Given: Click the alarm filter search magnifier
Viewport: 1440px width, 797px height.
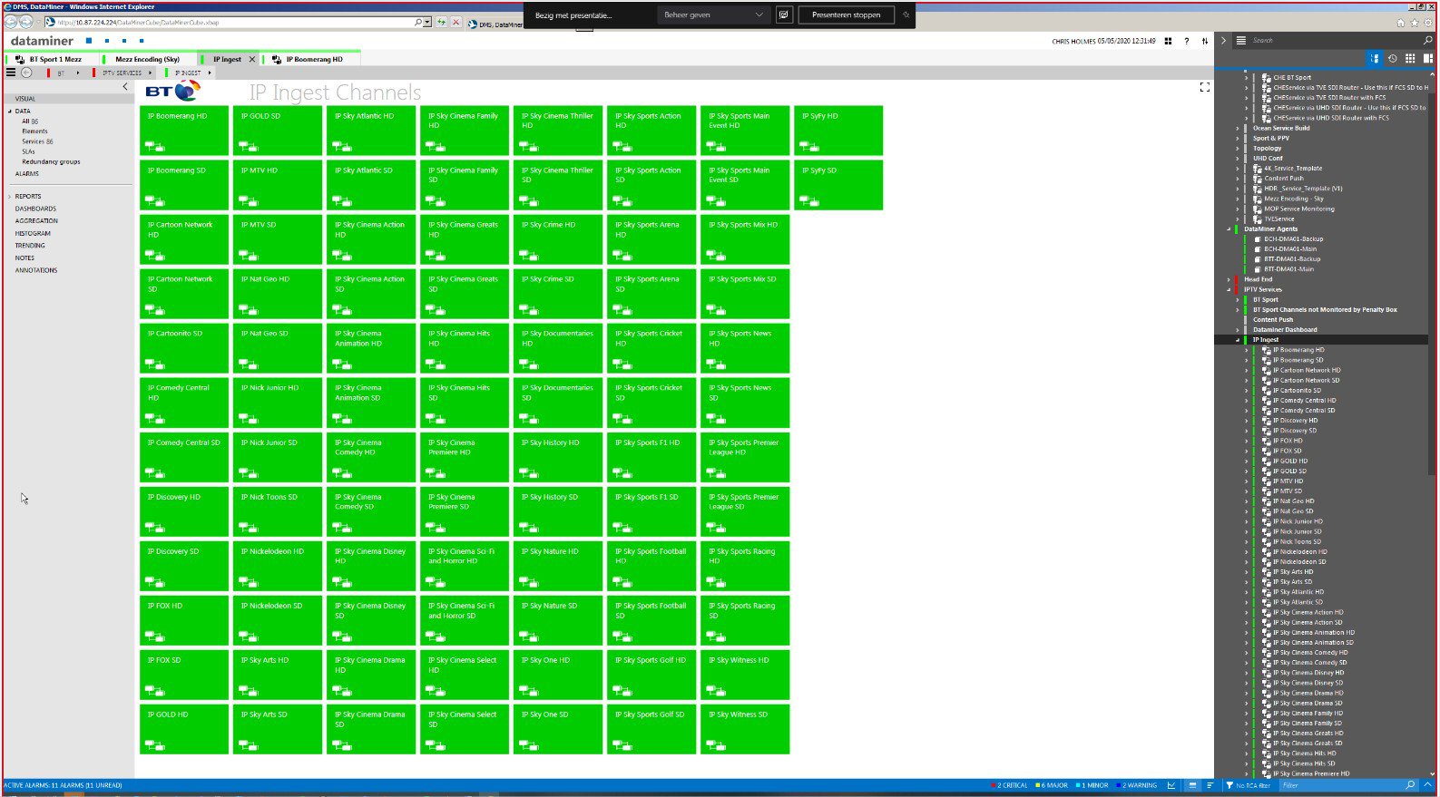Looking at the screenshot, I should (1410, 785).
